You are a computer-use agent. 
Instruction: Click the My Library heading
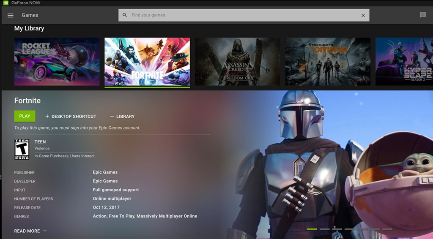[29, 28]
